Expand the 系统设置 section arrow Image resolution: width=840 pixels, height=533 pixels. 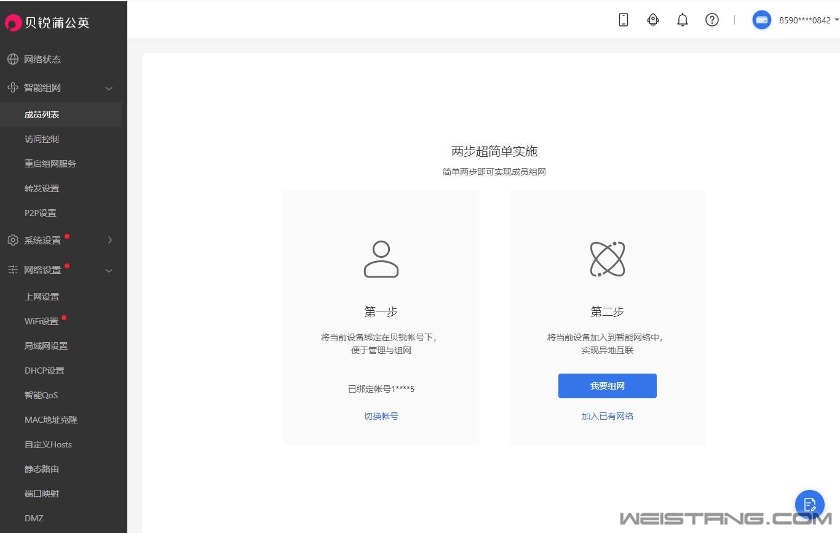[x=110, y=240]
